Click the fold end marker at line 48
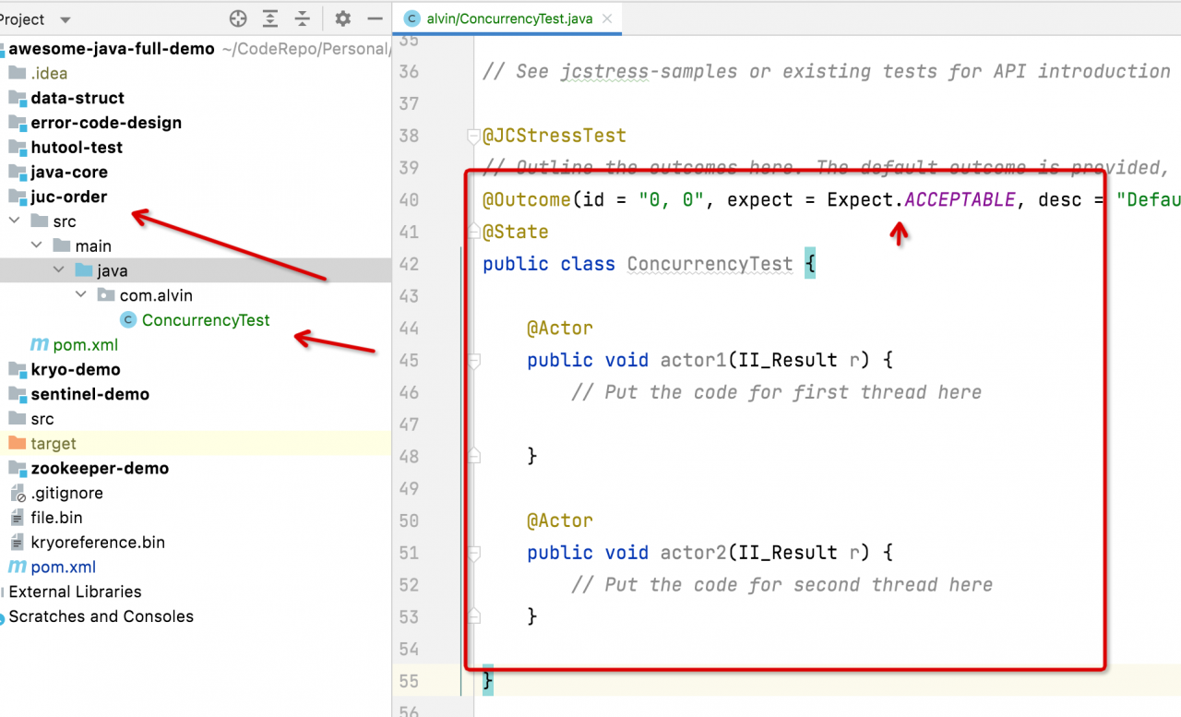The height and width of the screenshot is (717, 1181). 474,455
